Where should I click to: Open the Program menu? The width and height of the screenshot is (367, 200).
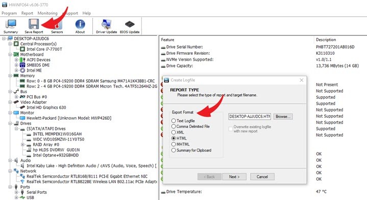[x=9, y=13]
